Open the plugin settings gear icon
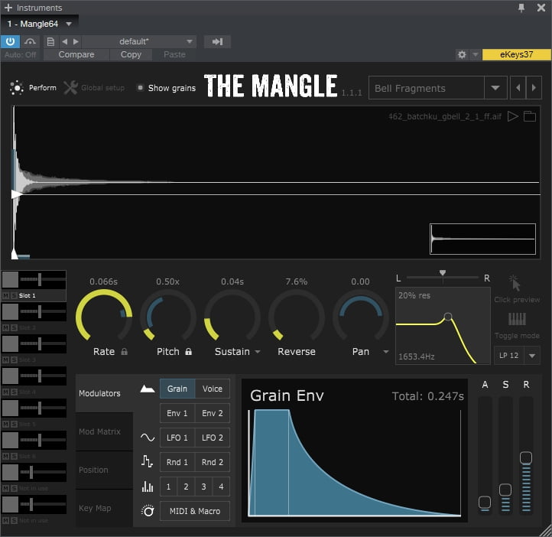552x537 pixels. coord(462,54)
